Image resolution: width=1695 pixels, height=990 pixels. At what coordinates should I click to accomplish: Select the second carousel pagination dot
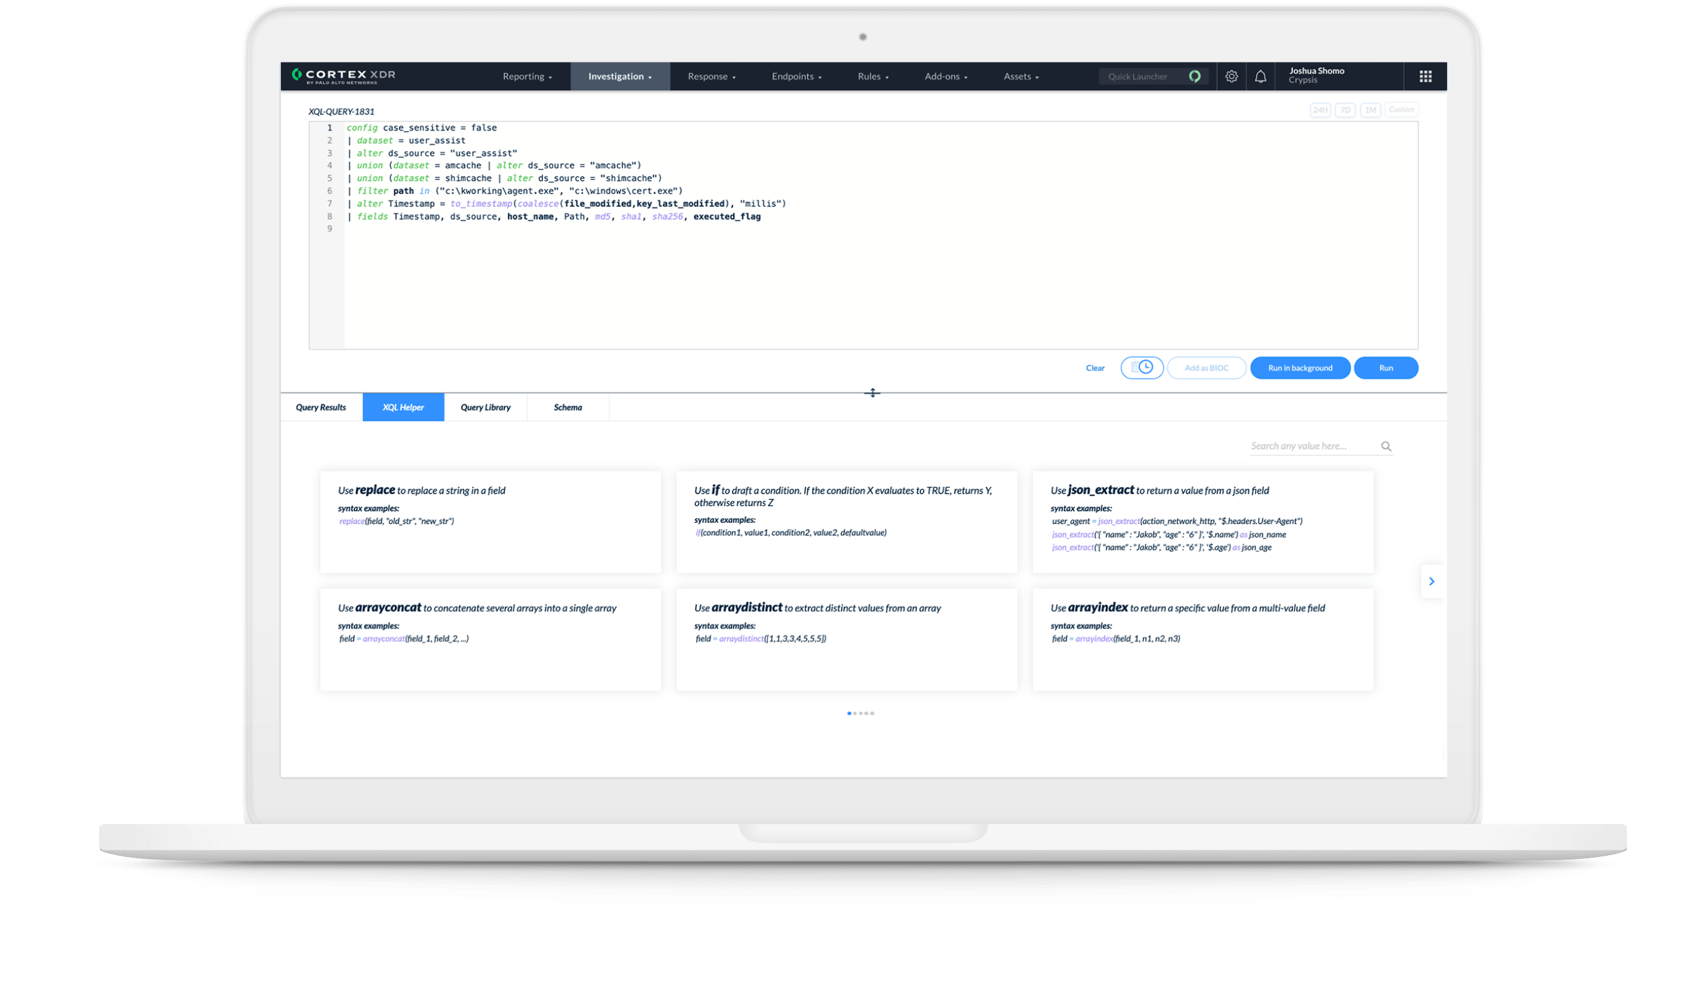(856, 714)
